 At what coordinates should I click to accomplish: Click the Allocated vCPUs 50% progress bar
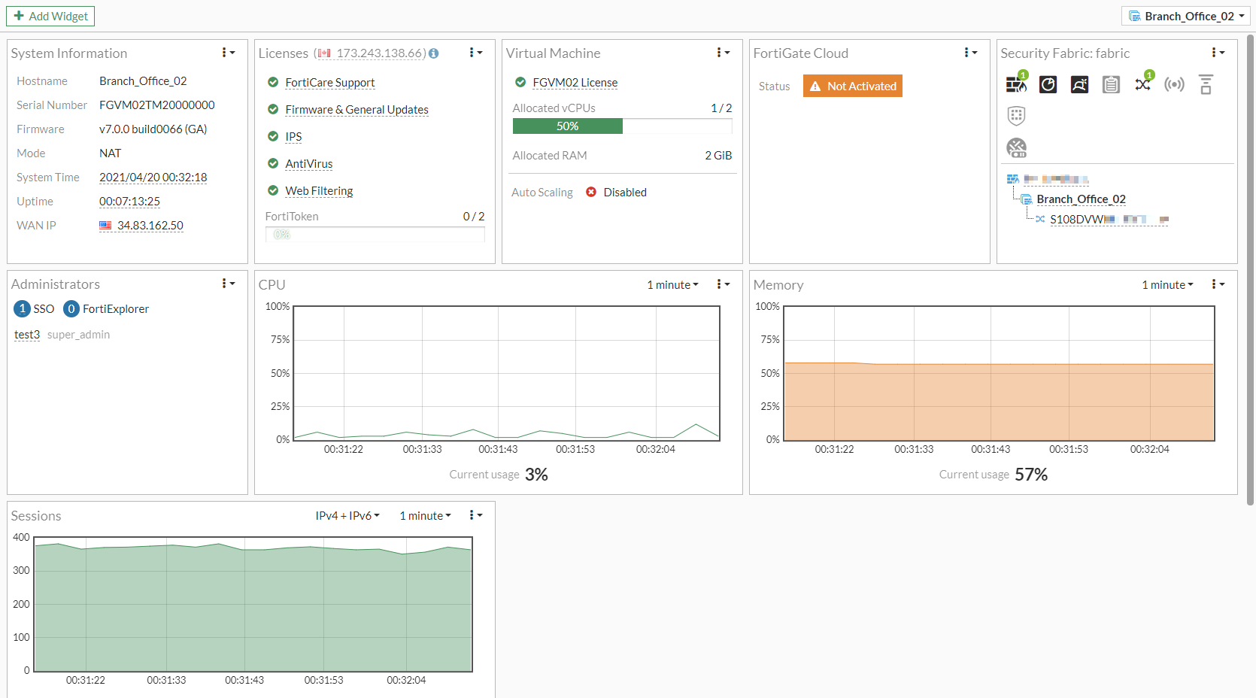point(567,126)
